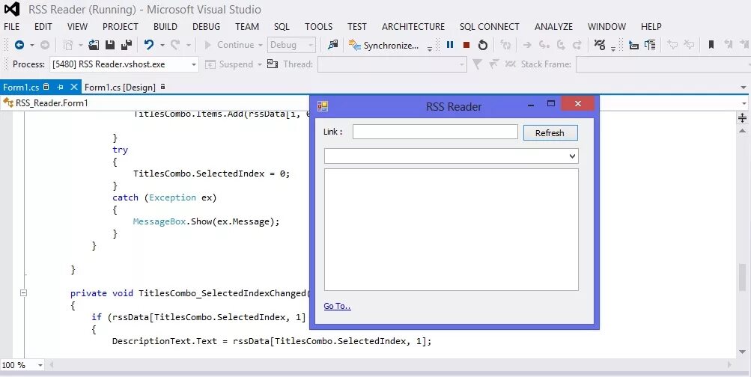The image size is (751, 377).
Task: Open Navigate Backward history dropdown arrow
Action: [32, 45]
